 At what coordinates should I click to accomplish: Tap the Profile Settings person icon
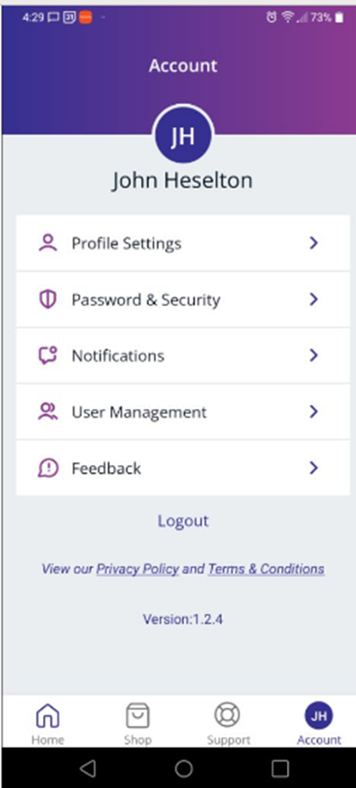coord(48,243)
